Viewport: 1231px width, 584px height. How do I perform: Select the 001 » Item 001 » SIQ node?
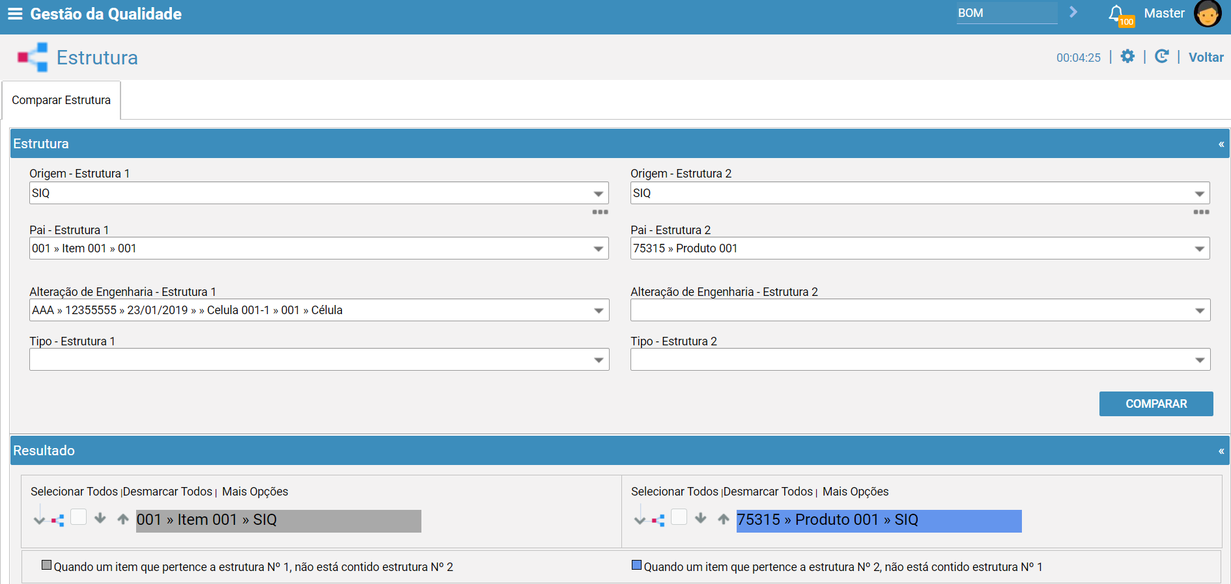coord(279,521)
